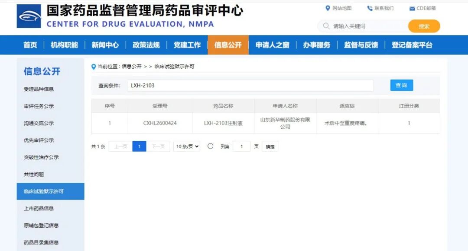
Task: Click the refresh icon beside page size
Action: (211, 146)
